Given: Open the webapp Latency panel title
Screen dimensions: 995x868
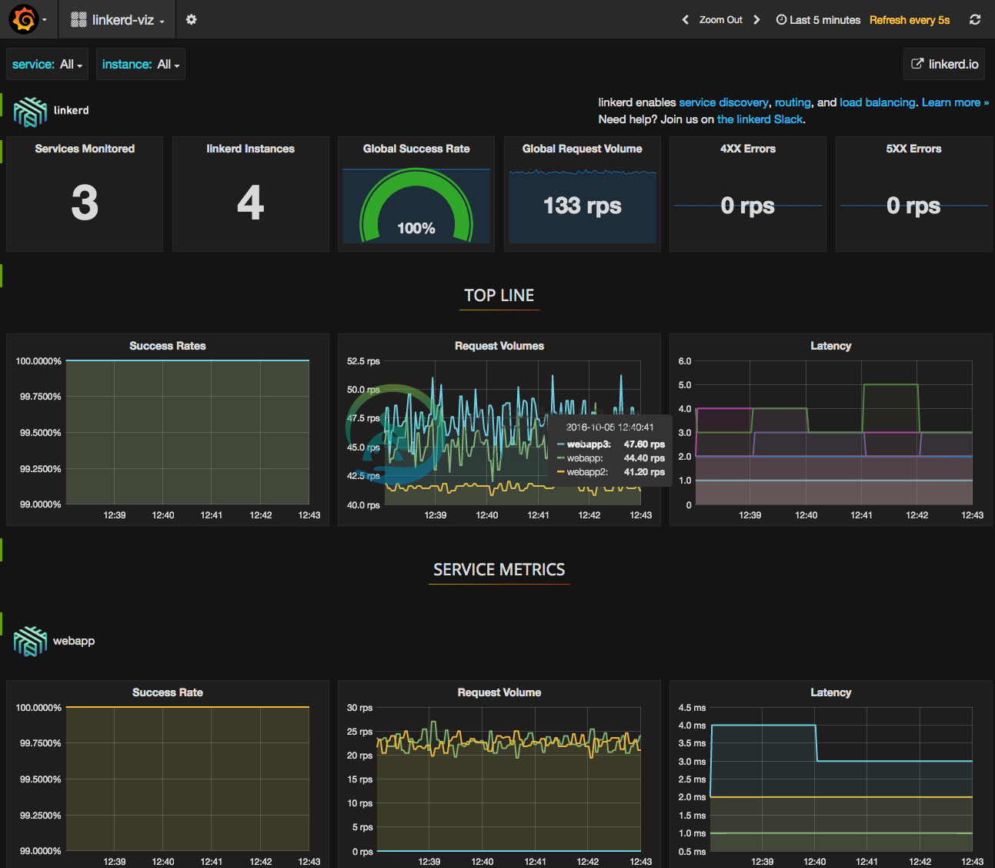Looking at the screenshot, I should coord(831,692).
